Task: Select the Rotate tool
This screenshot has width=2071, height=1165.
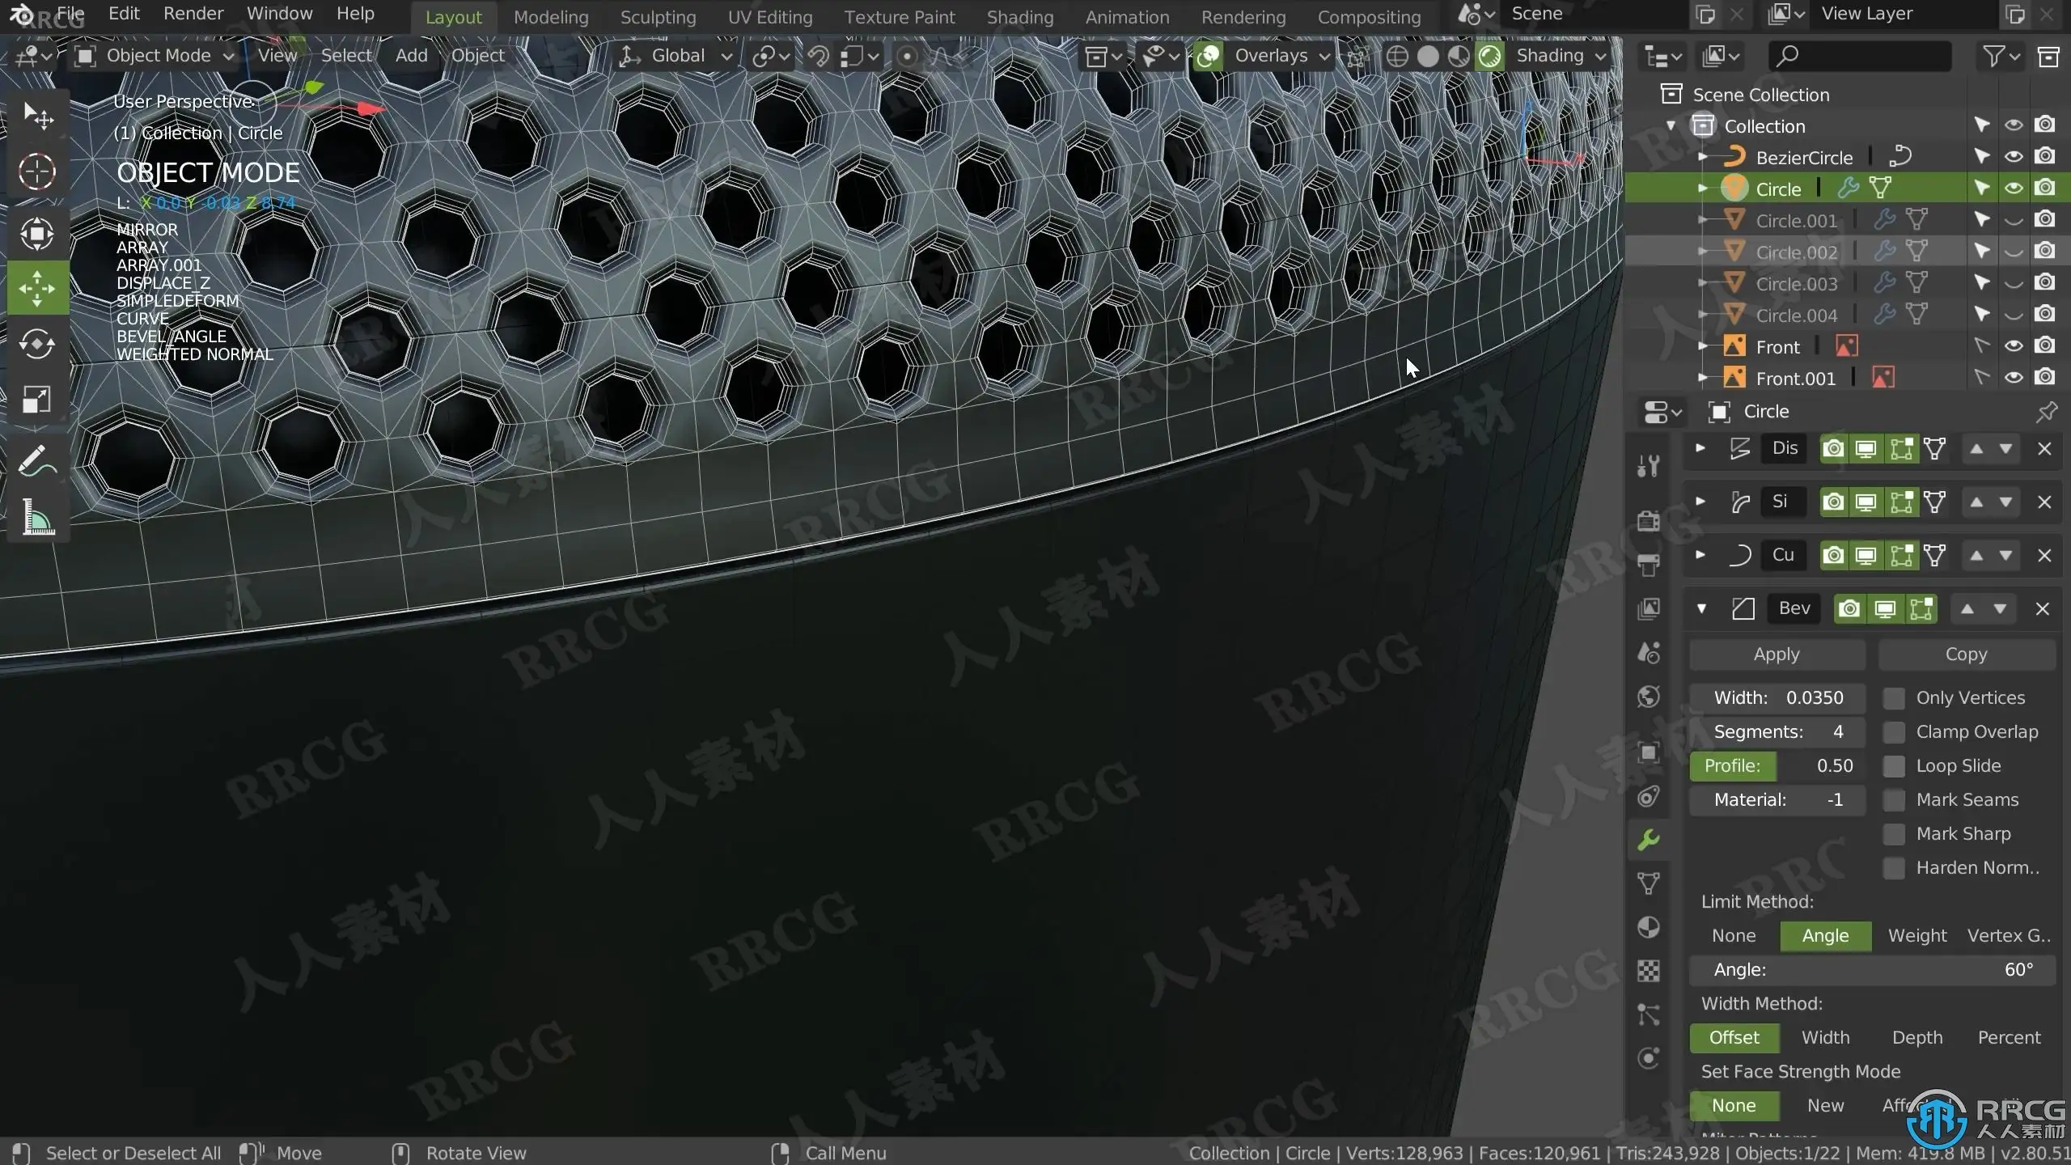Action: point(36,344)
